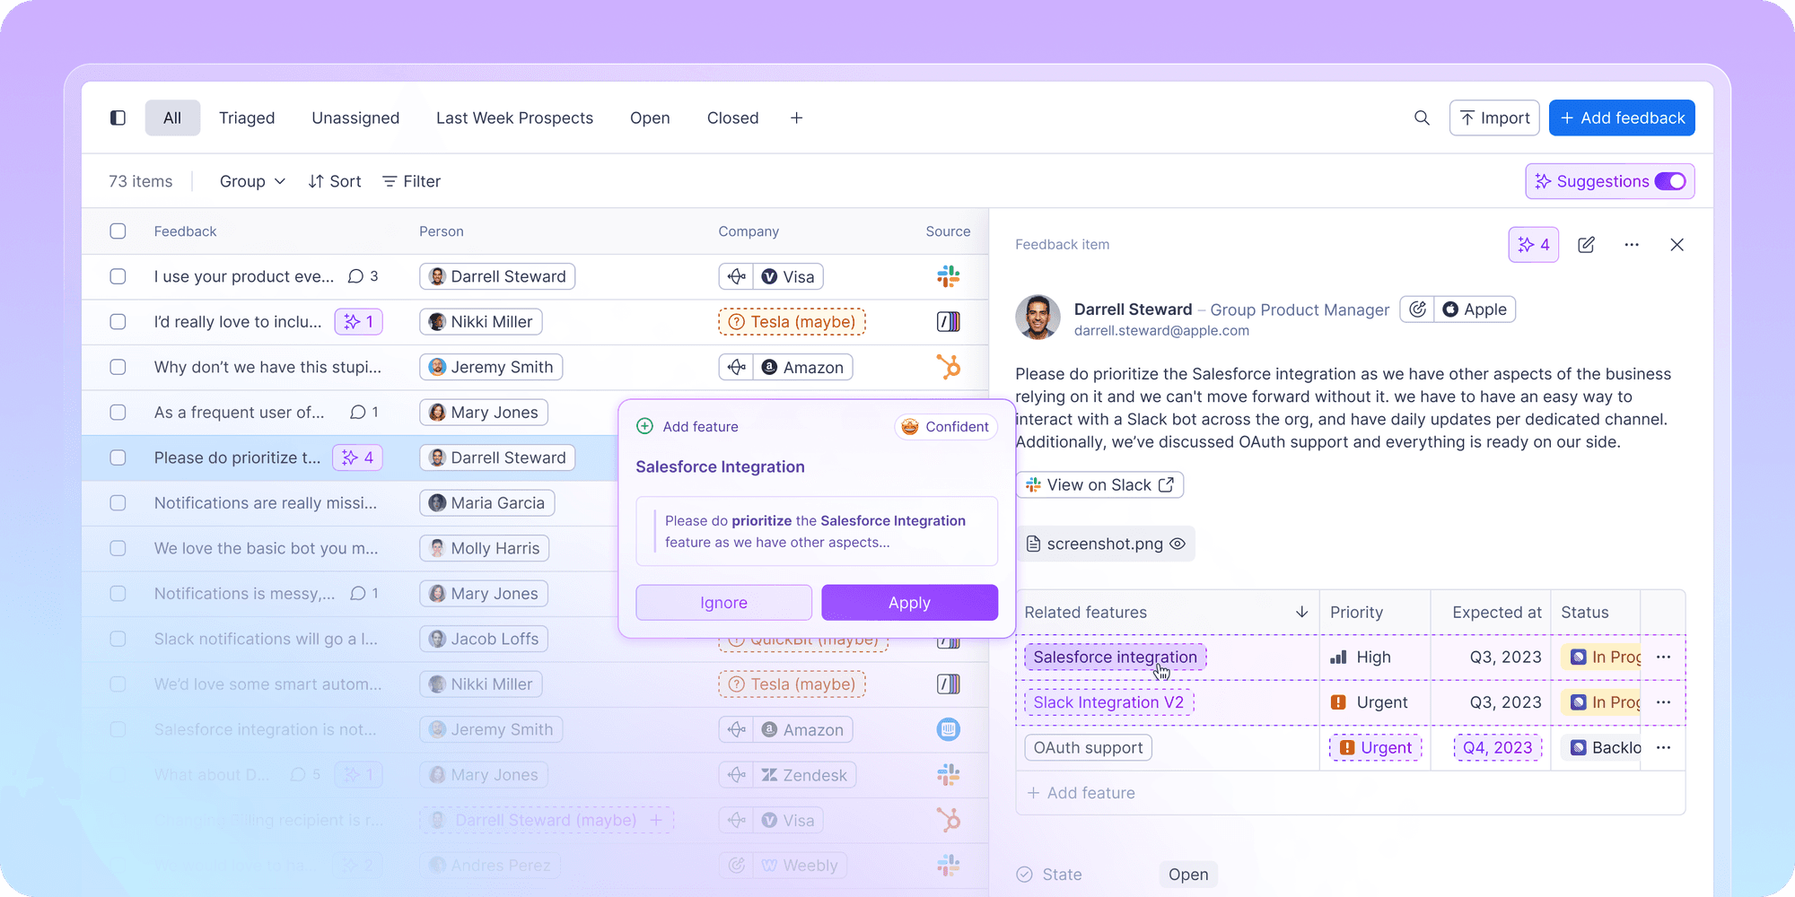Apply the Salesforce Integration suggestion
Image resolution: width=1795 pixels, height=897 pixels.
click(x=909, y=603)
